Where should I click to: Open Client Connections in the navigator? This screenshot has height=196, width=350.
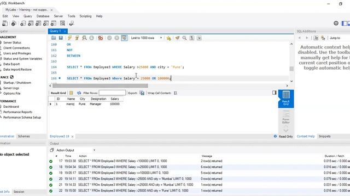(x=16, y=48)
